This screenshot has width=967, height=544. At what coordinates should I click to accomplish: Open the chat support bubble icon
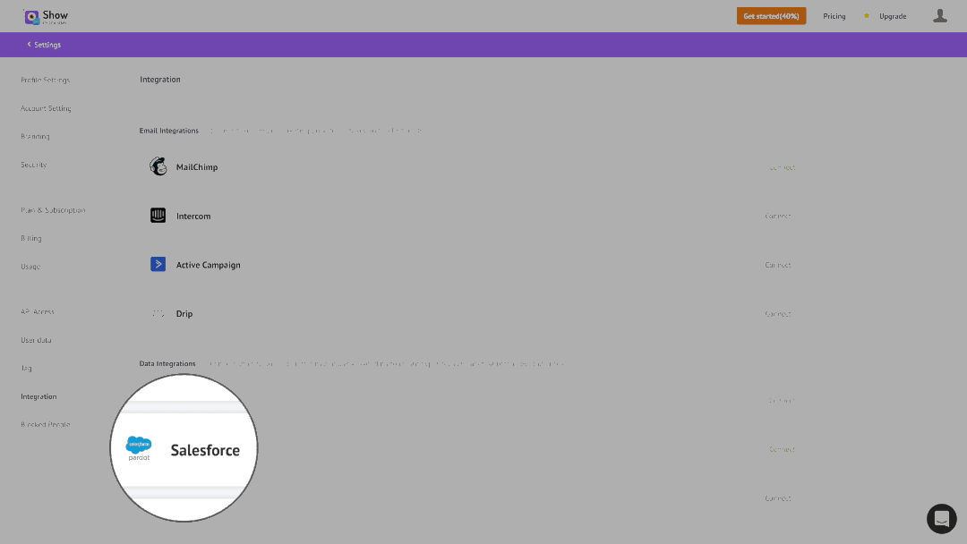click(x=941, y=519)
